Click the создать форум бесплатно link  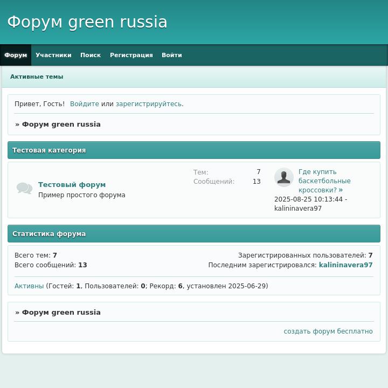tap(328, 331)
